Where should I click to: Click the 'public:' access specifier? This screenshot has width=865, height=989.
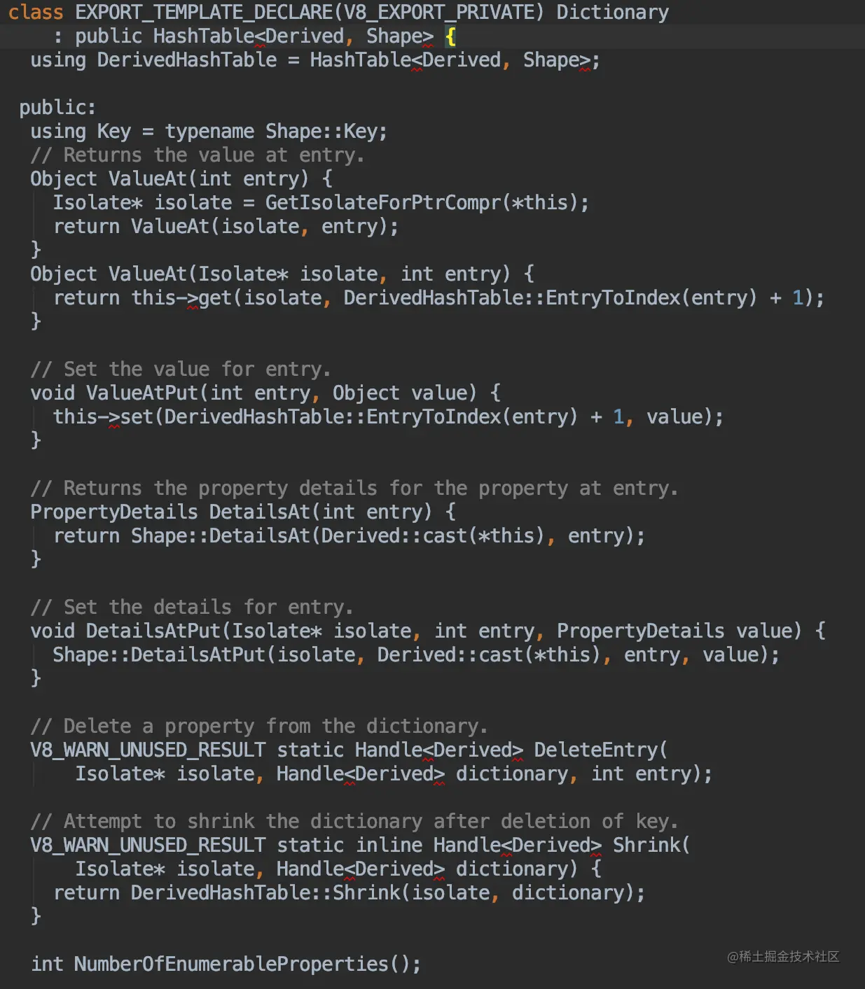coord(57,108)
